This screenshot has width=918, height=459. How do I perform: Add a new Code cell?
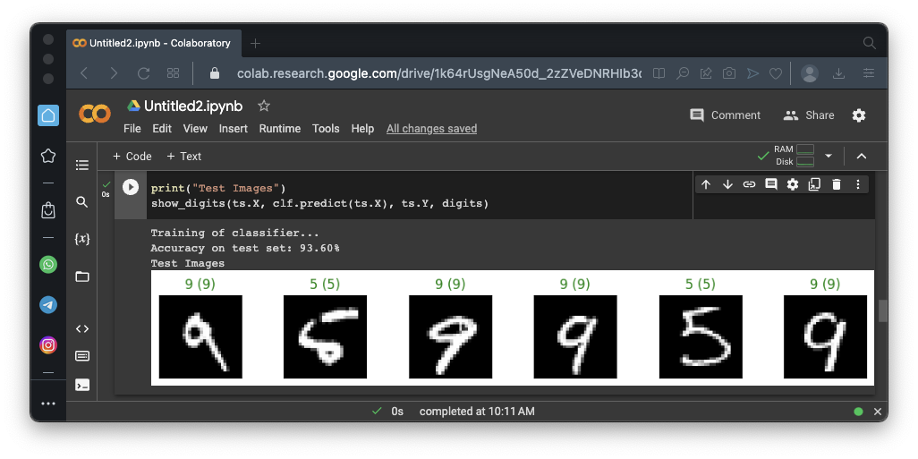(132, 157)
